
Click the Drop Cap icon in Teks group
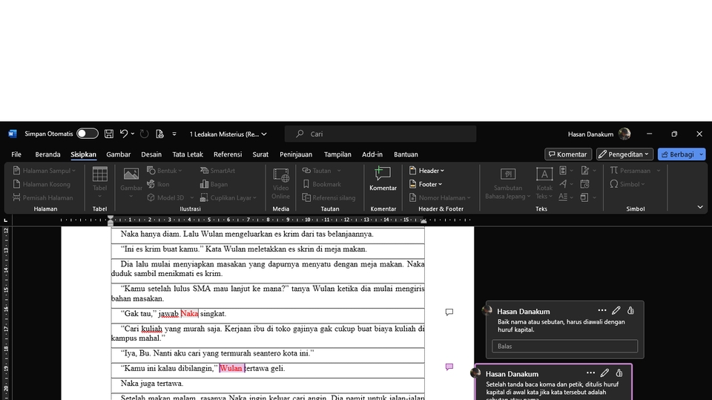tap(563, 197)
